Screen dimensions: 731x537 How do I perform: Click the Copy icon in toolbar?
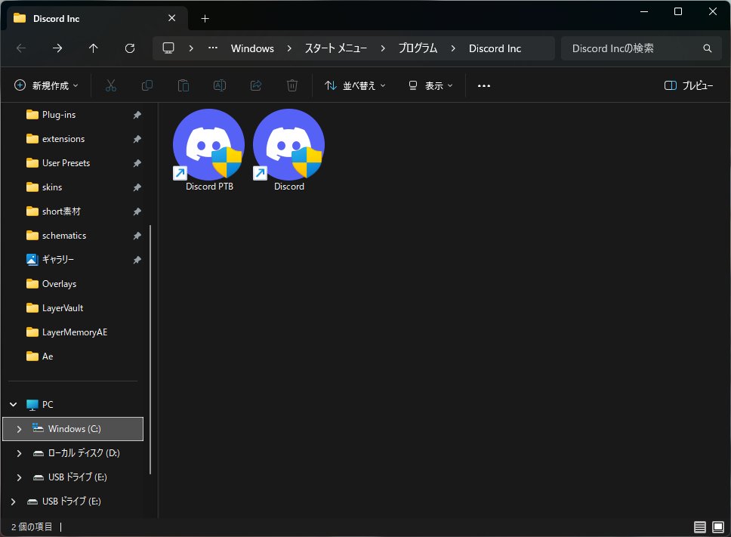point(147,85)
